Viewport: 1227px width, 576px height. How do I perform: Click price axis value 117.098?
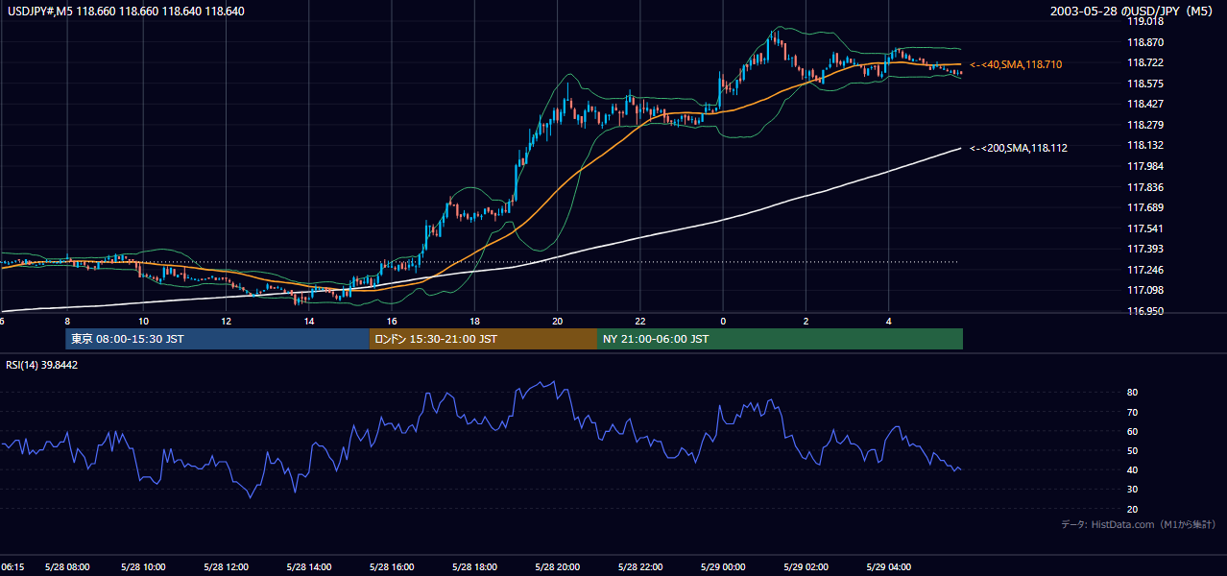coord(1145,290)
